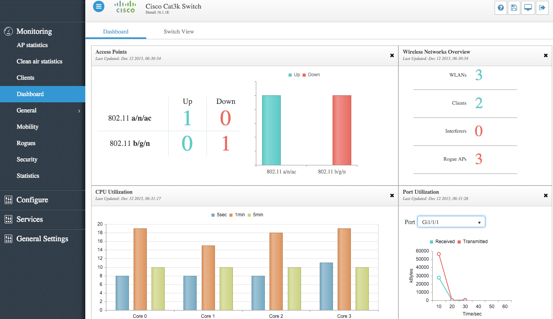
Task: Save configuration with the floppy disk icon
Action: click(x=514, y=8)
